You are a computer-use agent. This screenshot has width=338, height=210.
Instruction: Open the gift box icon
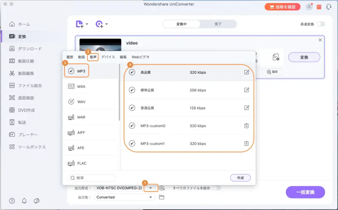pos(319,7)
